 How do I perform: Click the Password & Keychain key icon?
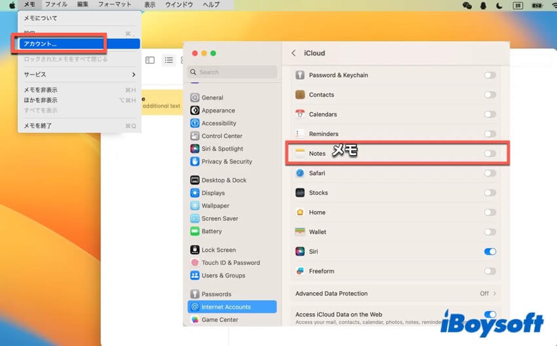pyautogui.click(x=300, y=75)
